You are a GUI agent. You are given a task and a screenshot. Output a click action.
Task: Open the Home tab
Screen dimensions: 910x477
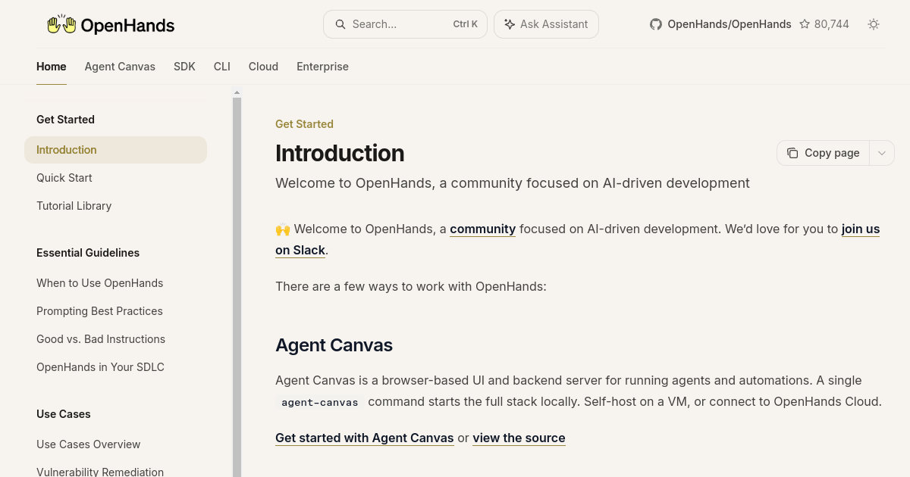(52, 67)
